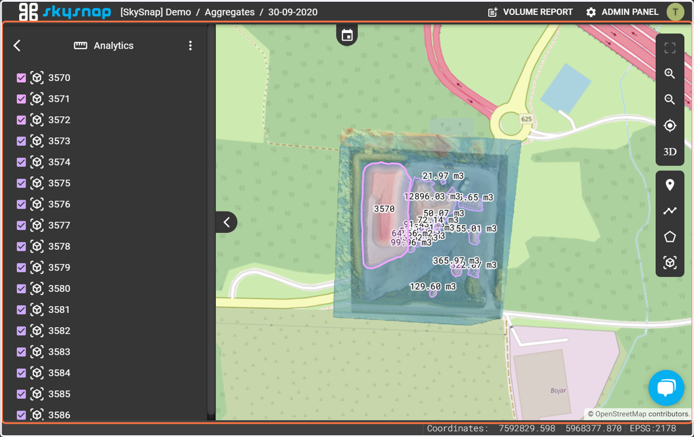This screenshot has height=437, width=694.
Task: Uncheck the 3578 measurement checkbox
Action: (21, 247)
